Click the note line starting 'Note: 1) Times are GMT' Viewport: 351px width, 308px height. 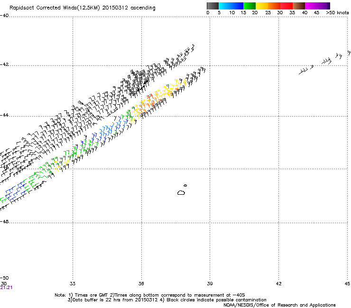pos(150,295)
